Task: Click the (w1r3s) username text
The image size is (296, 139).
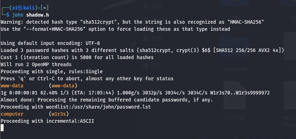Action: pos(59,114)
